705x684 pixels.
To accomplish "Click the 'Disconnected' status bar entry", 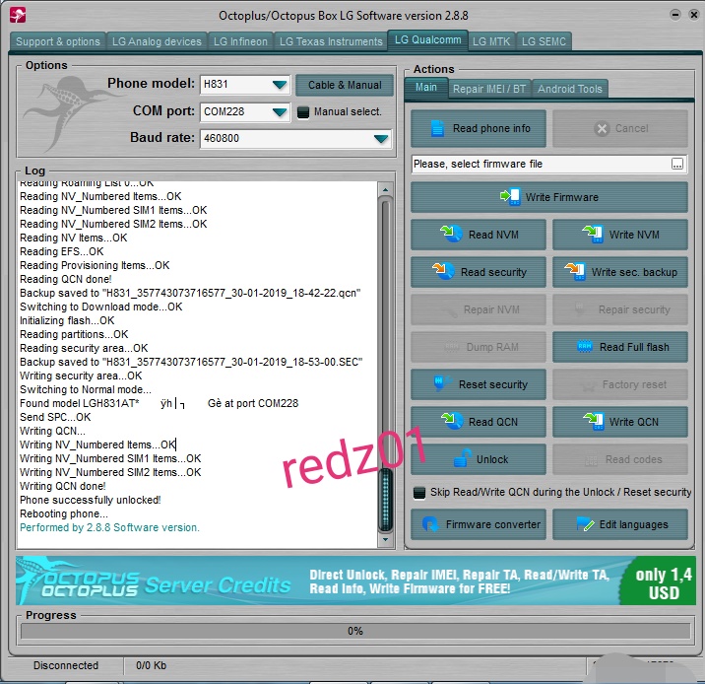I will pyautogui.click(x=66, y=665).
